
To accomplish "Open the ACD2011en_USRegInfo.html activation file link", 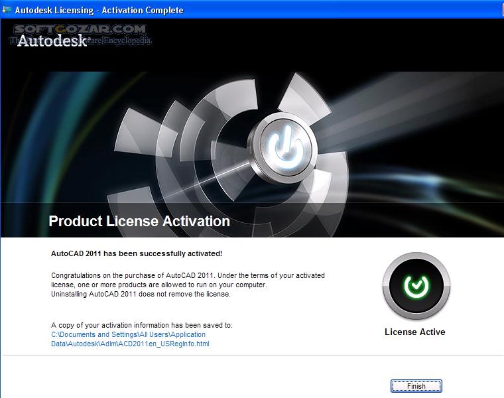I will tap(130, 339).
